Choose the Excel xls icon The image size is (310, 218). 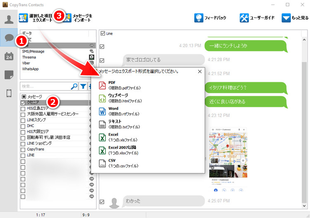click(102, 137)
